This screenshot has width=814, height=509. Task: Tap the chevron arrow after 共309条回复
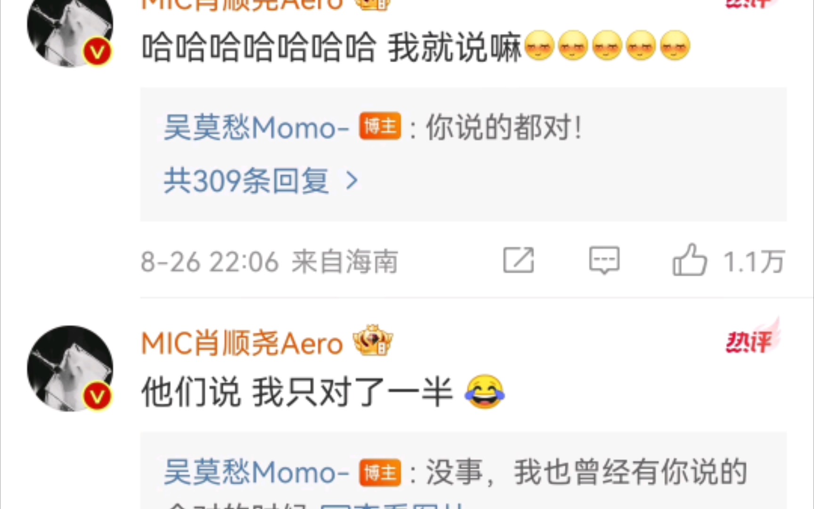click(352, 181)
